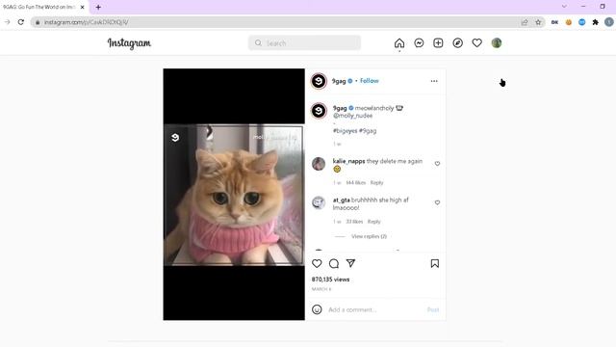Click the orange extension icon
Screen dimensions: 616x347
569,22
